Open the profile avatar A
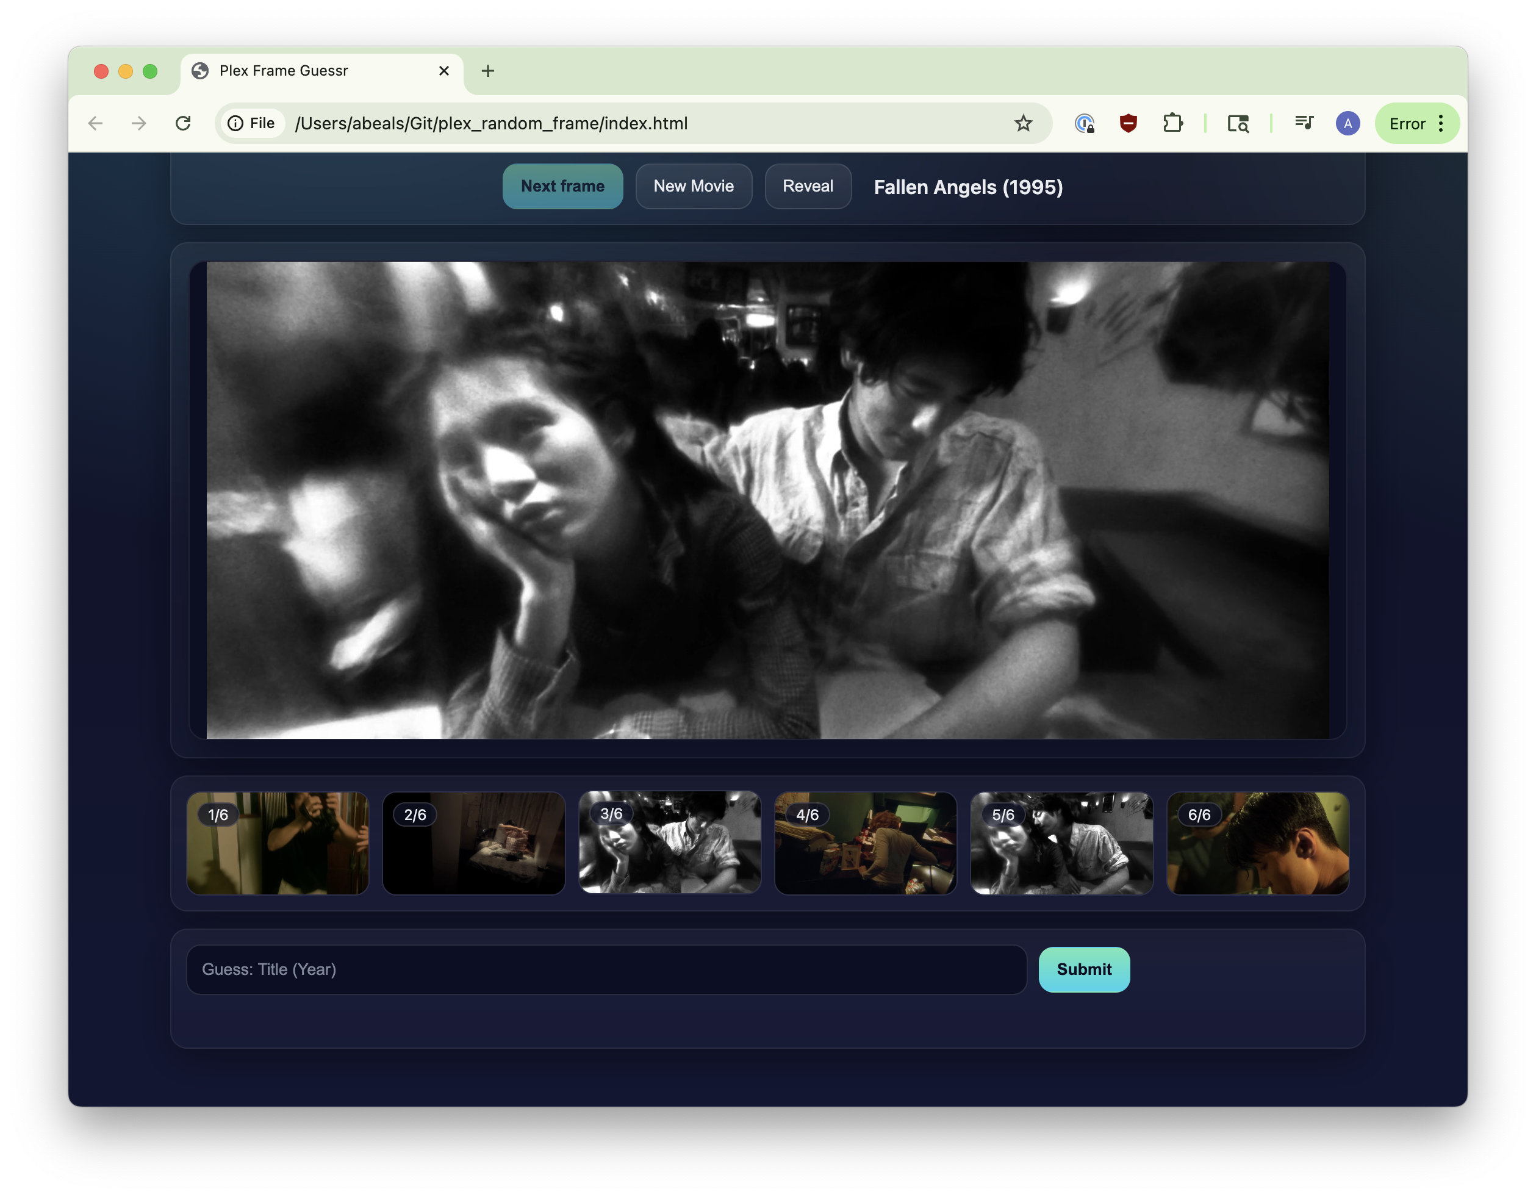Screen dimensions: 1536x1197 [x=1348, y=124]
